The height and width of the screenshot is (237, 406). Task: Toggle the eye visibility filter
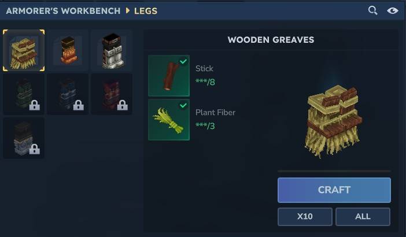tap(392, 10)
